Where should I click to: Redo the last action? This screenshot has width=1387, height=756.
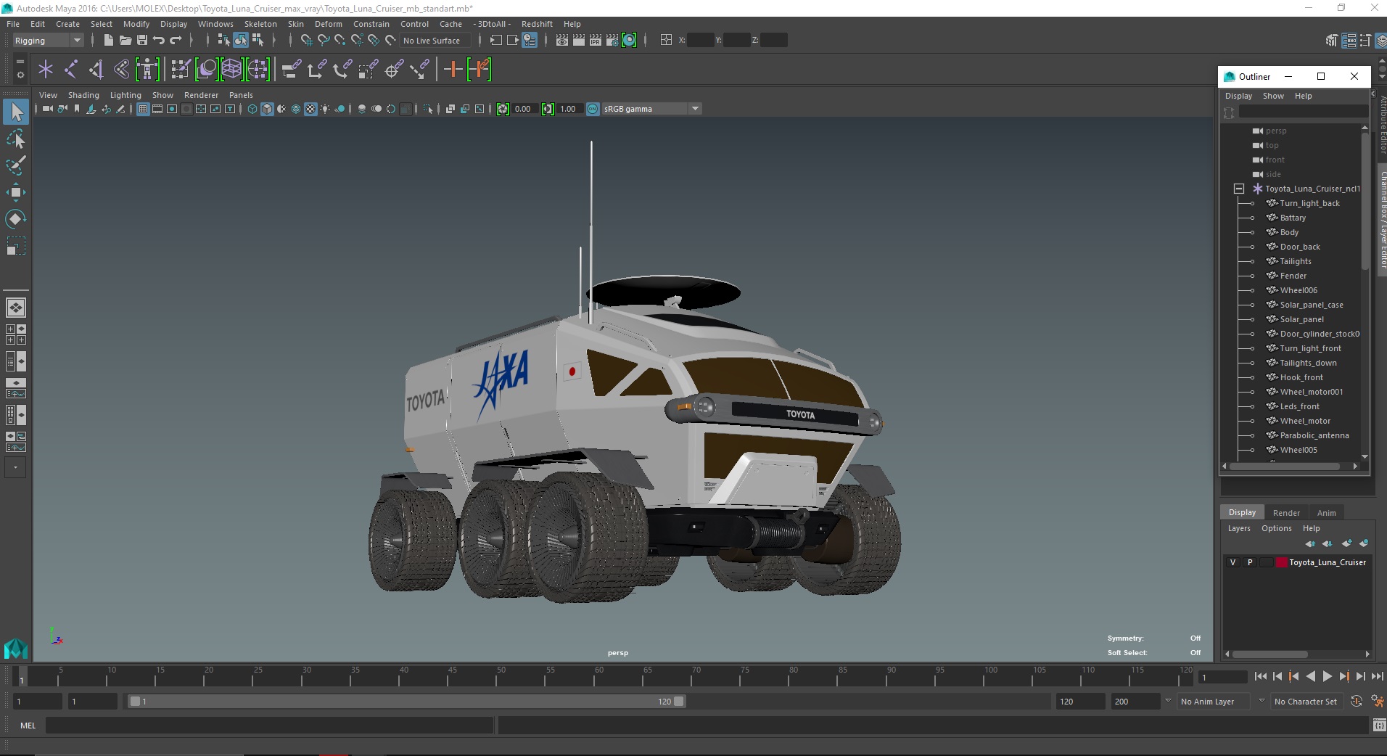coord(176,41)
